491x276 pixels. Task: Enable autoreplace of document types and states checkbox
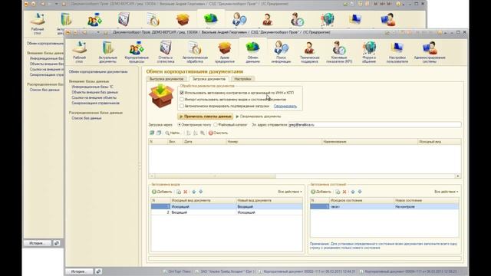point(182,99)
